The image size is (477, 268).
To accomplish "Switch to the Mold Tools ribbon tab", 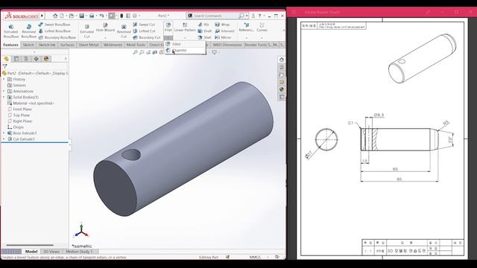I will tap(136, 45).
